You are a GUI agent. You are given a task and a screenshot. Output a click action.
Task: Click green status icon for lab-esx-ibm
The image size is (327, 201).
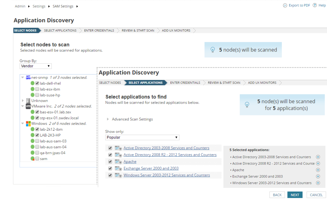tap(32, 89)
